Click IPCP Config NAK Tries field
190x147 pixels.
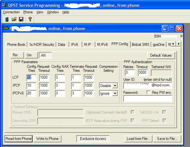click(60, 86)
